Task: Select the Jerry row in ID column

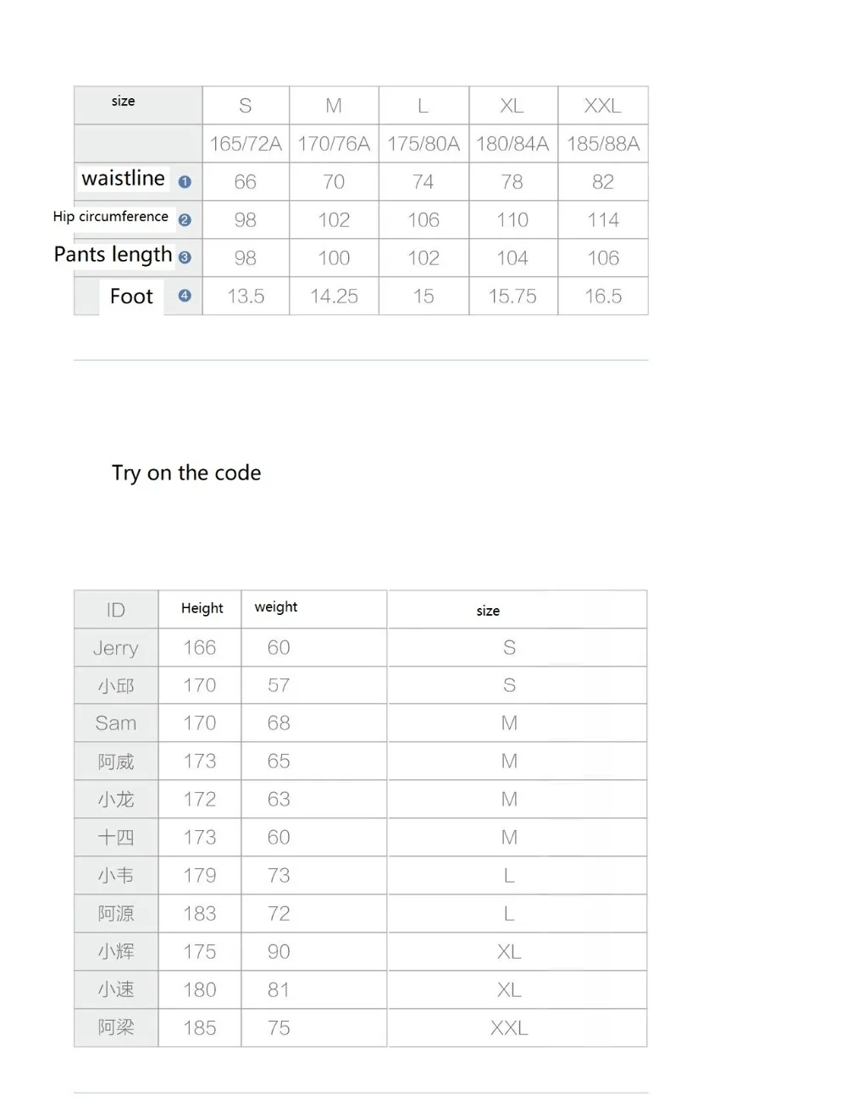Action: click(116, 648)
